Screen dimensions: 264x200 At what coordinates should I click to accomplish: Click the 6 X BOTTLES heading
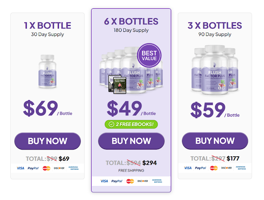coord(131,21)
